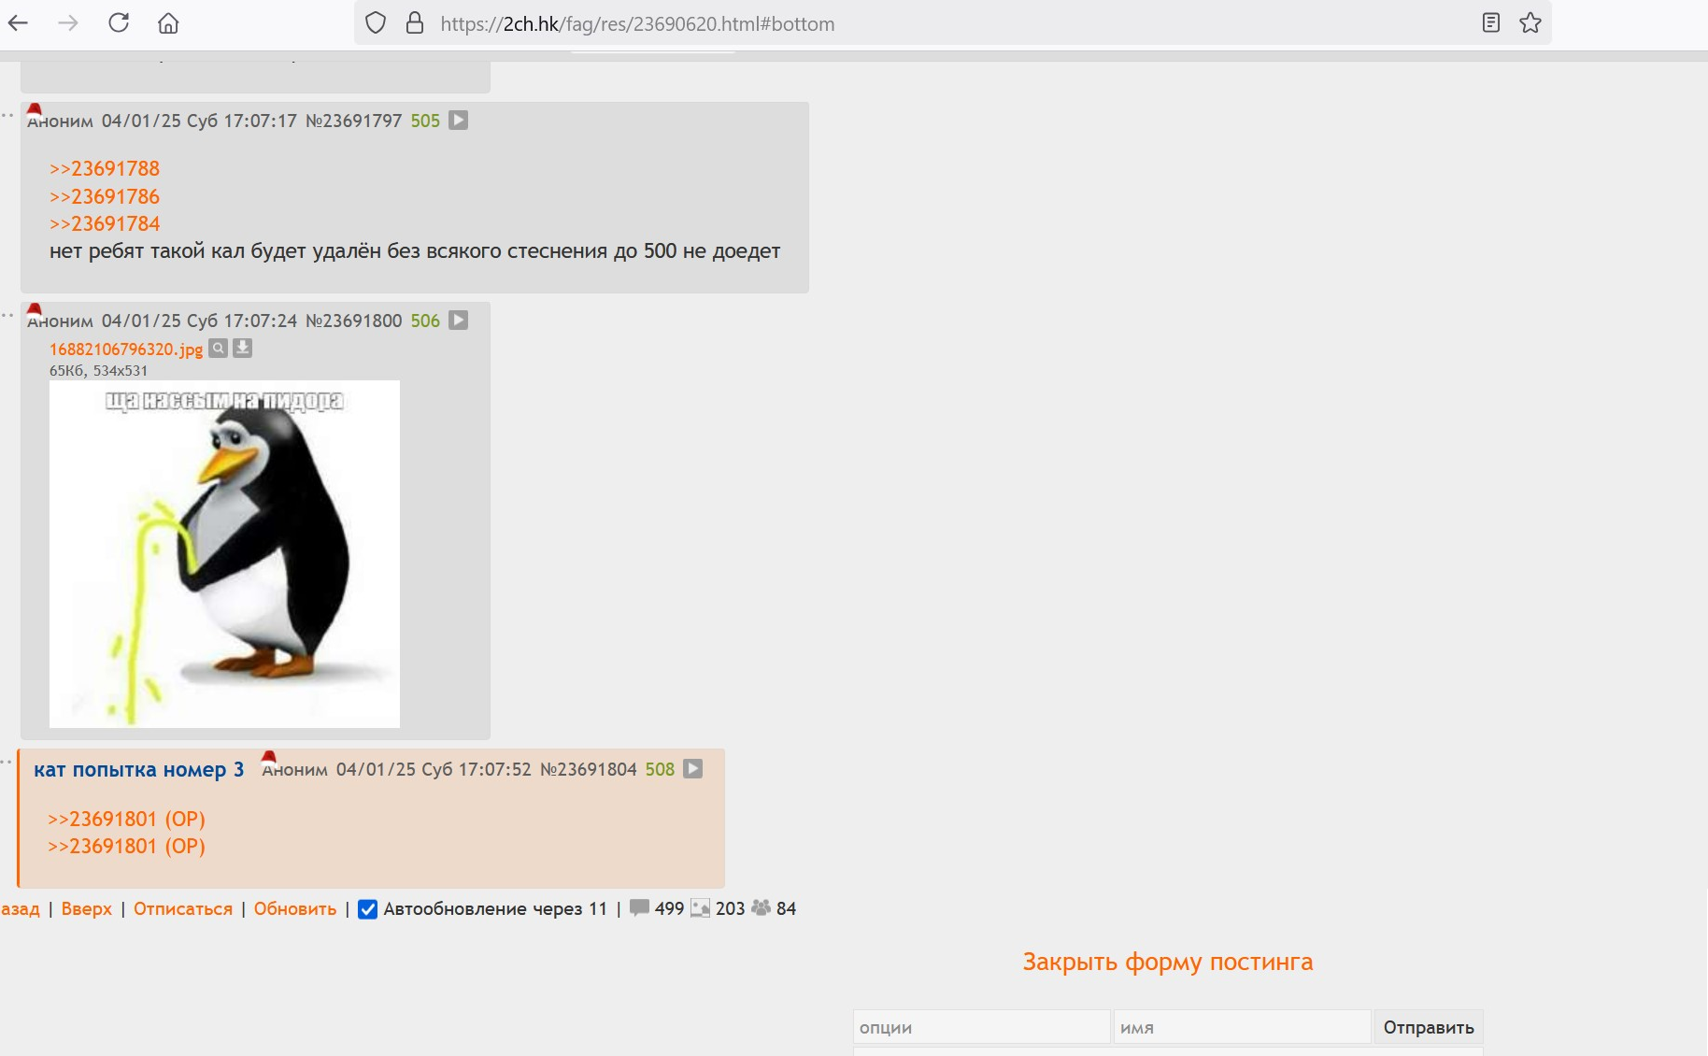Expand the penguin image thumbnail
1708x1056 pixels.
224,554
